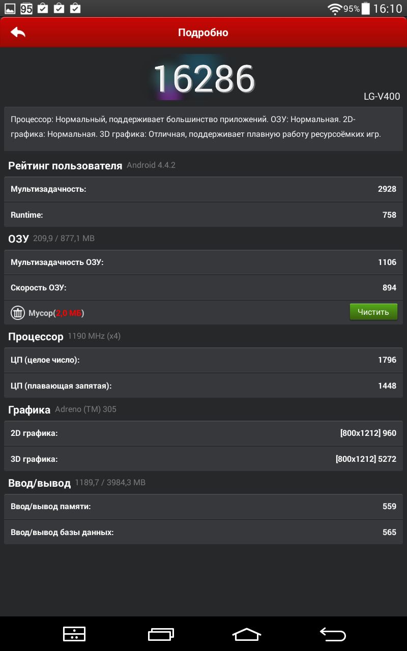Viewport: 407px width, 651px height.
Task: Open the picture notification icon
Action: (10, 9)
